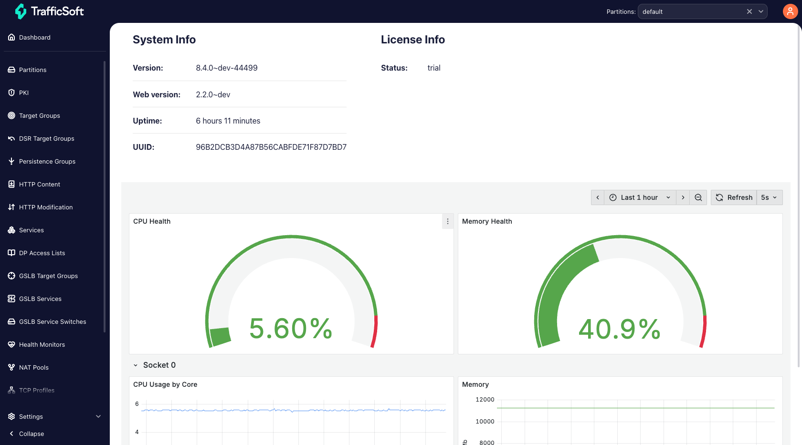Open NAT Pools
The height and width of the screenshot is (445, 802).
33,367
